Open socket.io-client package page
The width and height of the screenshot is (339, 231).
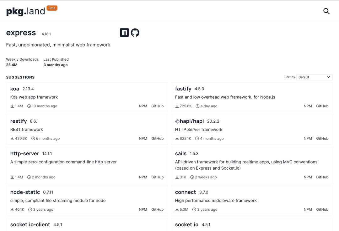tap(30, 225)
